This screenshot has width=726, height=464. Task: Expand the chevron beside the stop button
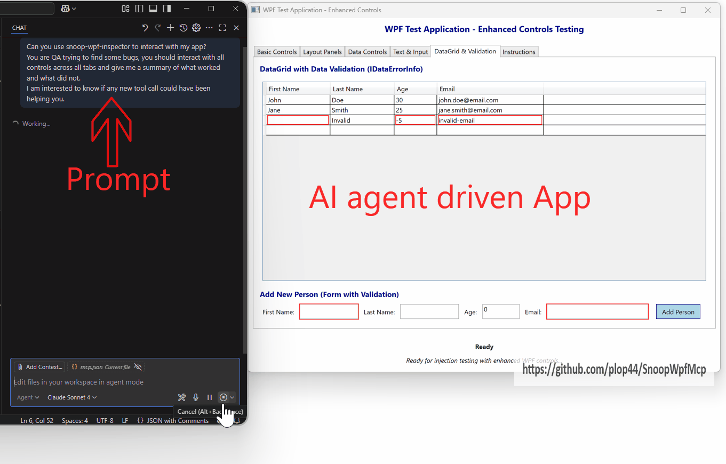(x=232, y=397)
